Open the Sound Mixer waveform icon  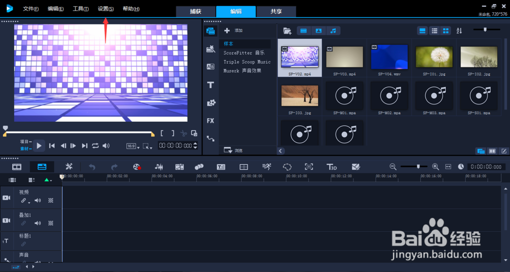(x=159, y=167)
